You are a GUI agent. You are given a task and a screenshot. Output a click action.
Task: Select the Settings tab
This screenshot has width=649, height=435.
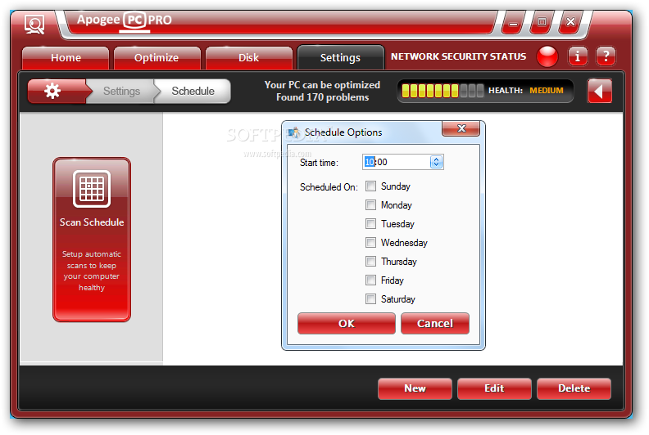[341, 58]
